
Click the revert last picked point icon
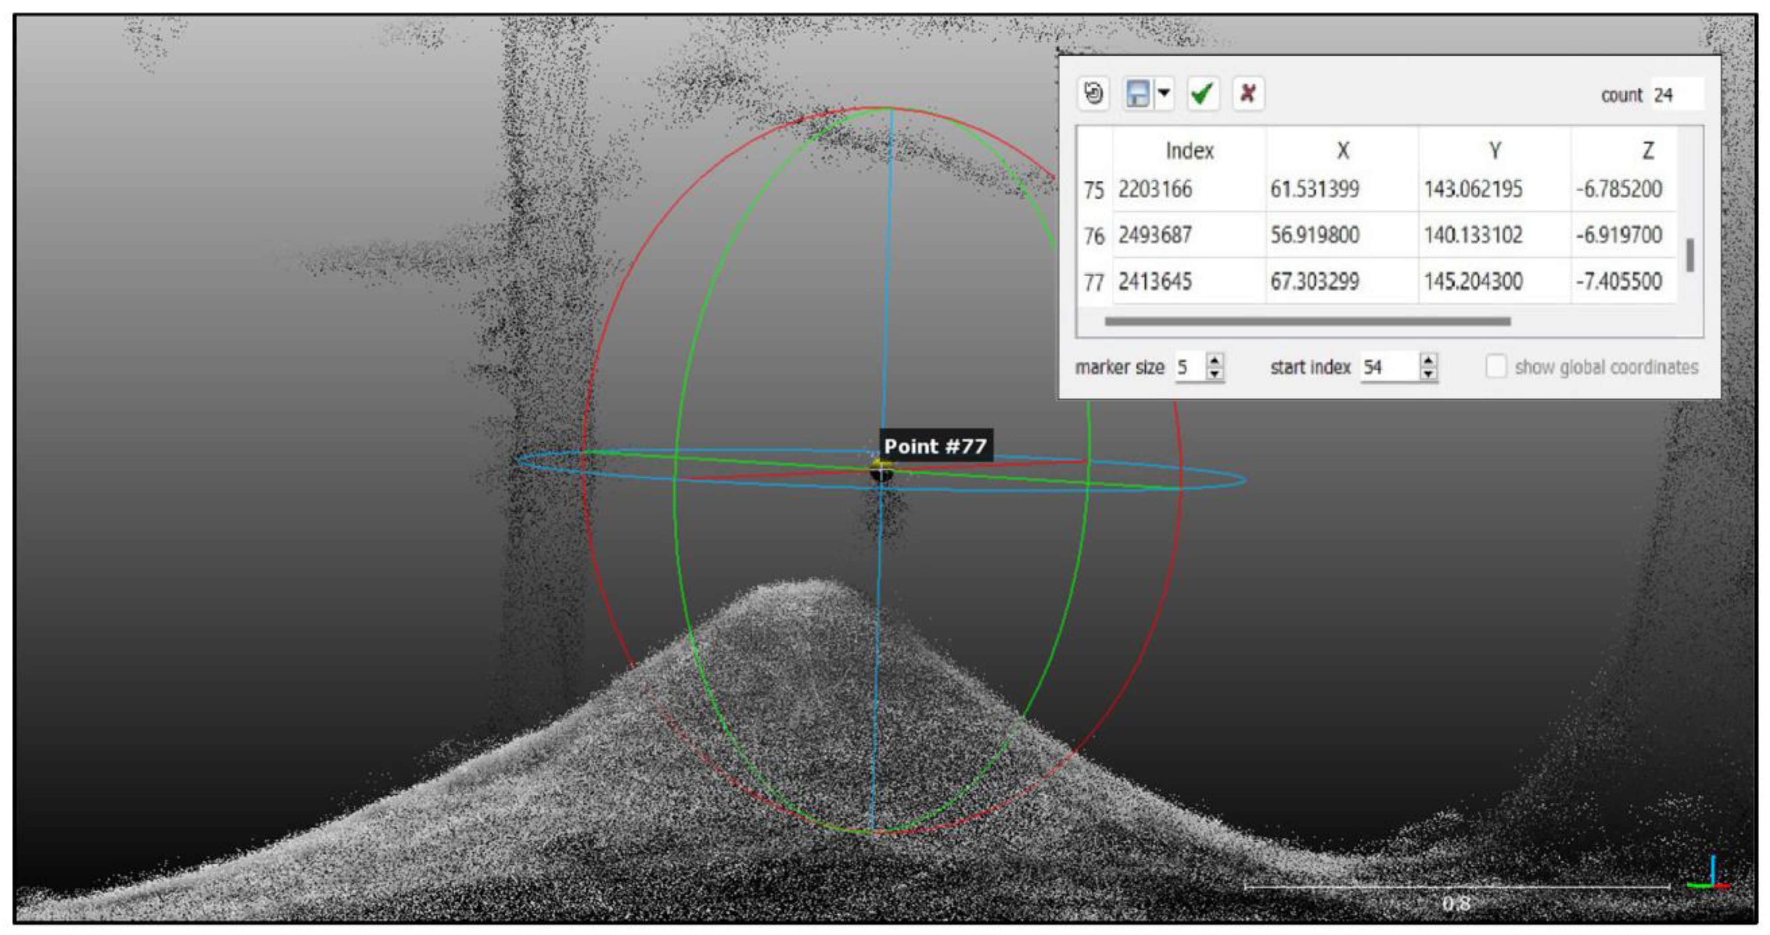click(x=1093, y=93)
